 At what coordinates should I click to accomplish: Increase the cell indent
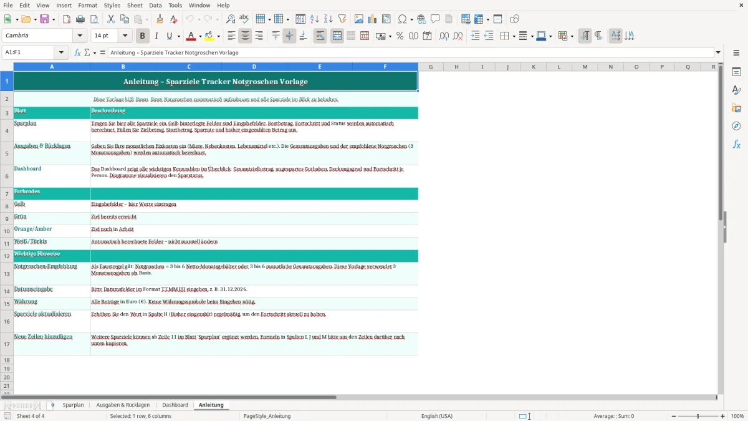475,36
